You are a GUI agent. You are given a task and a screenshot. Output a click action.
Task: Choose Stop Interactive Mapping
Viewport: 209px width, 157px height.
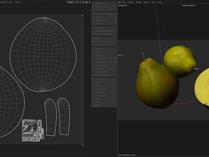click(104, 34)
